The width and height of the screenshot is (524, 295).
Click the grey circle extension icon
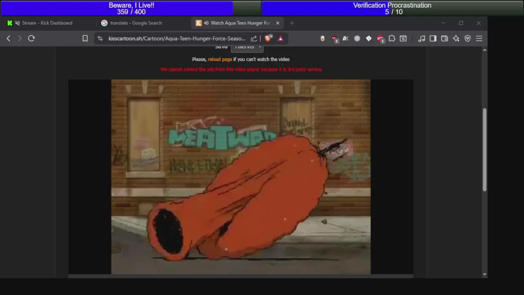pos(357,39)
